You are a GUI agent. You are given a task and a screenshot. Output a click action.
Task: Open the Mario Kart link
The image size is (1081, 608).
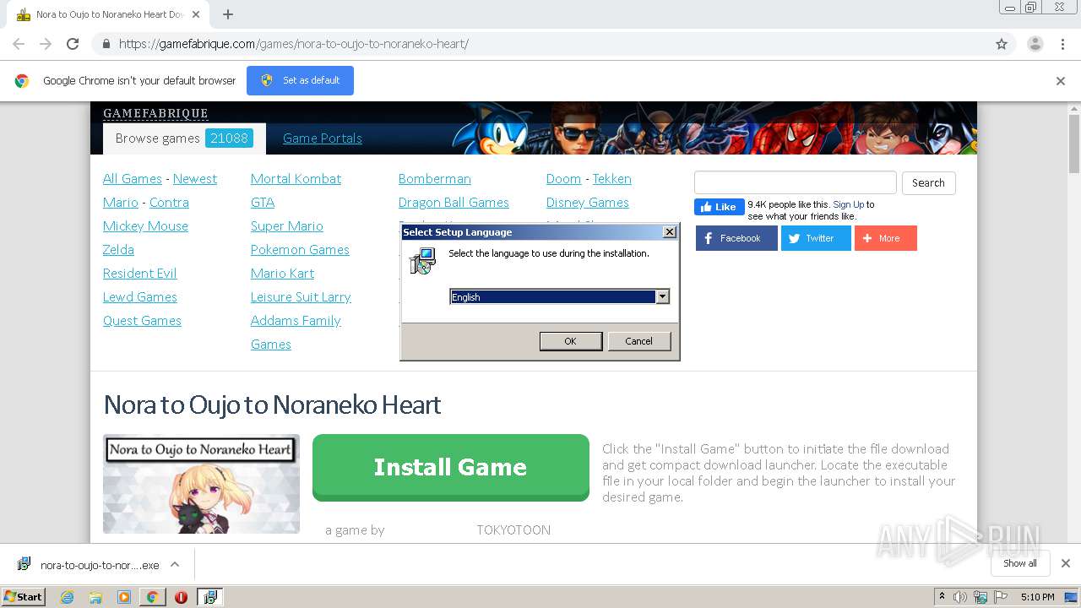click(x=282, y=274)
